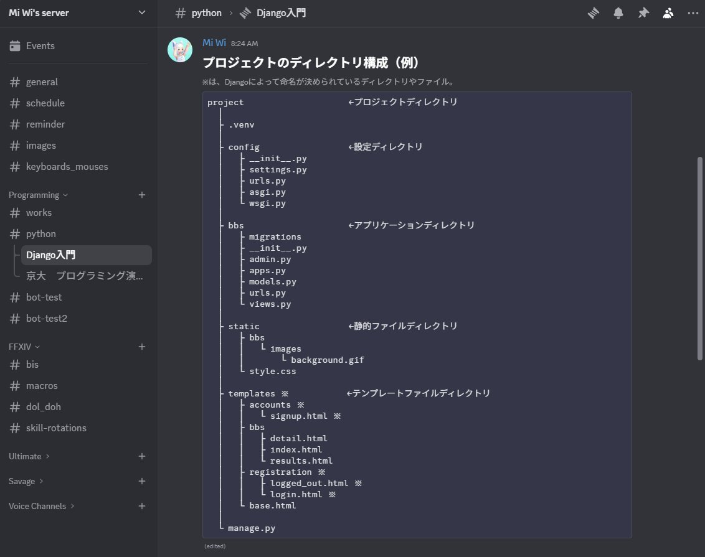Click hash icon beside general channel
This screenshot has height=557, width=705.
click(15, 82)
